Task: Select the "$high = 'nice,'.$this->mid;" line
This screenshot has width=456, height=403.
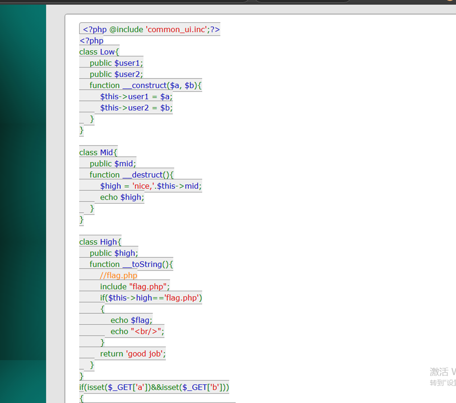Action: click(151, 186)
